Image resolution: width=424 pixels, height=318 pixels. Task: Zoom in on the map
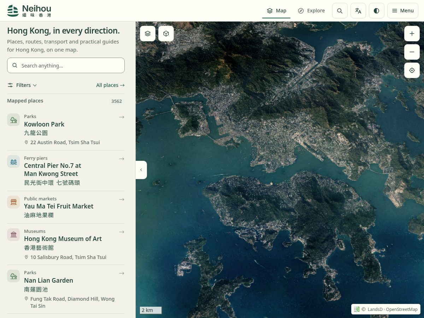412,34
